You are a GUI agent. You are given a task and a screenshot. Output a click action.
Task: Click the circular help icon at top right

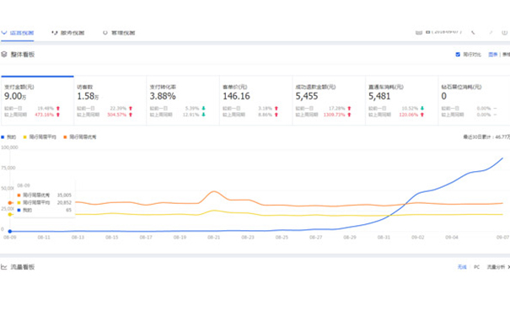pos(504,32)
